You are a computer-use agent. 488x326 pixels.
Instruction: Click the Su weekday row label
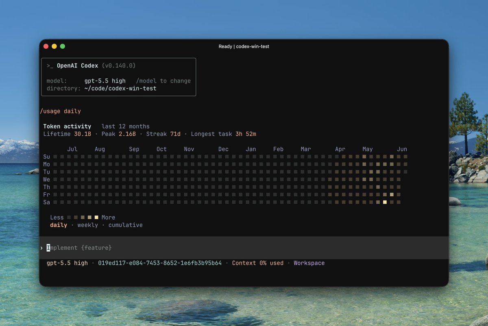coord(47,157)
